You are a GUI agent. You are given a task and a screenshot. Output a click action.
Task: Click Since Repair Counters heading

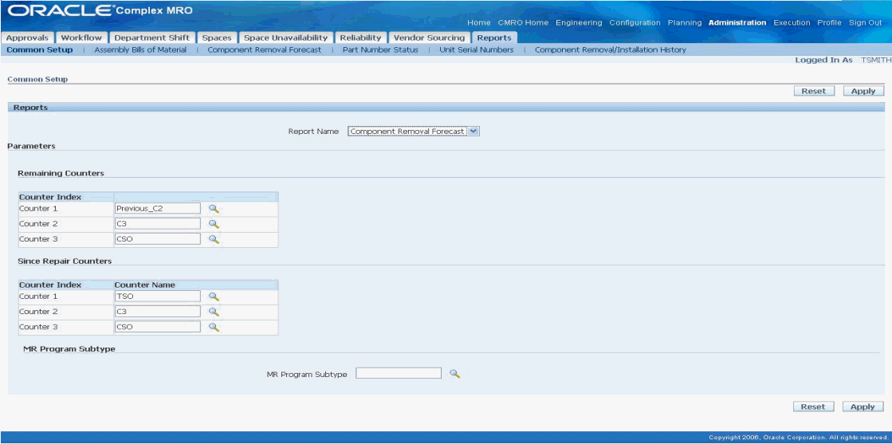(x=65, y=261)
